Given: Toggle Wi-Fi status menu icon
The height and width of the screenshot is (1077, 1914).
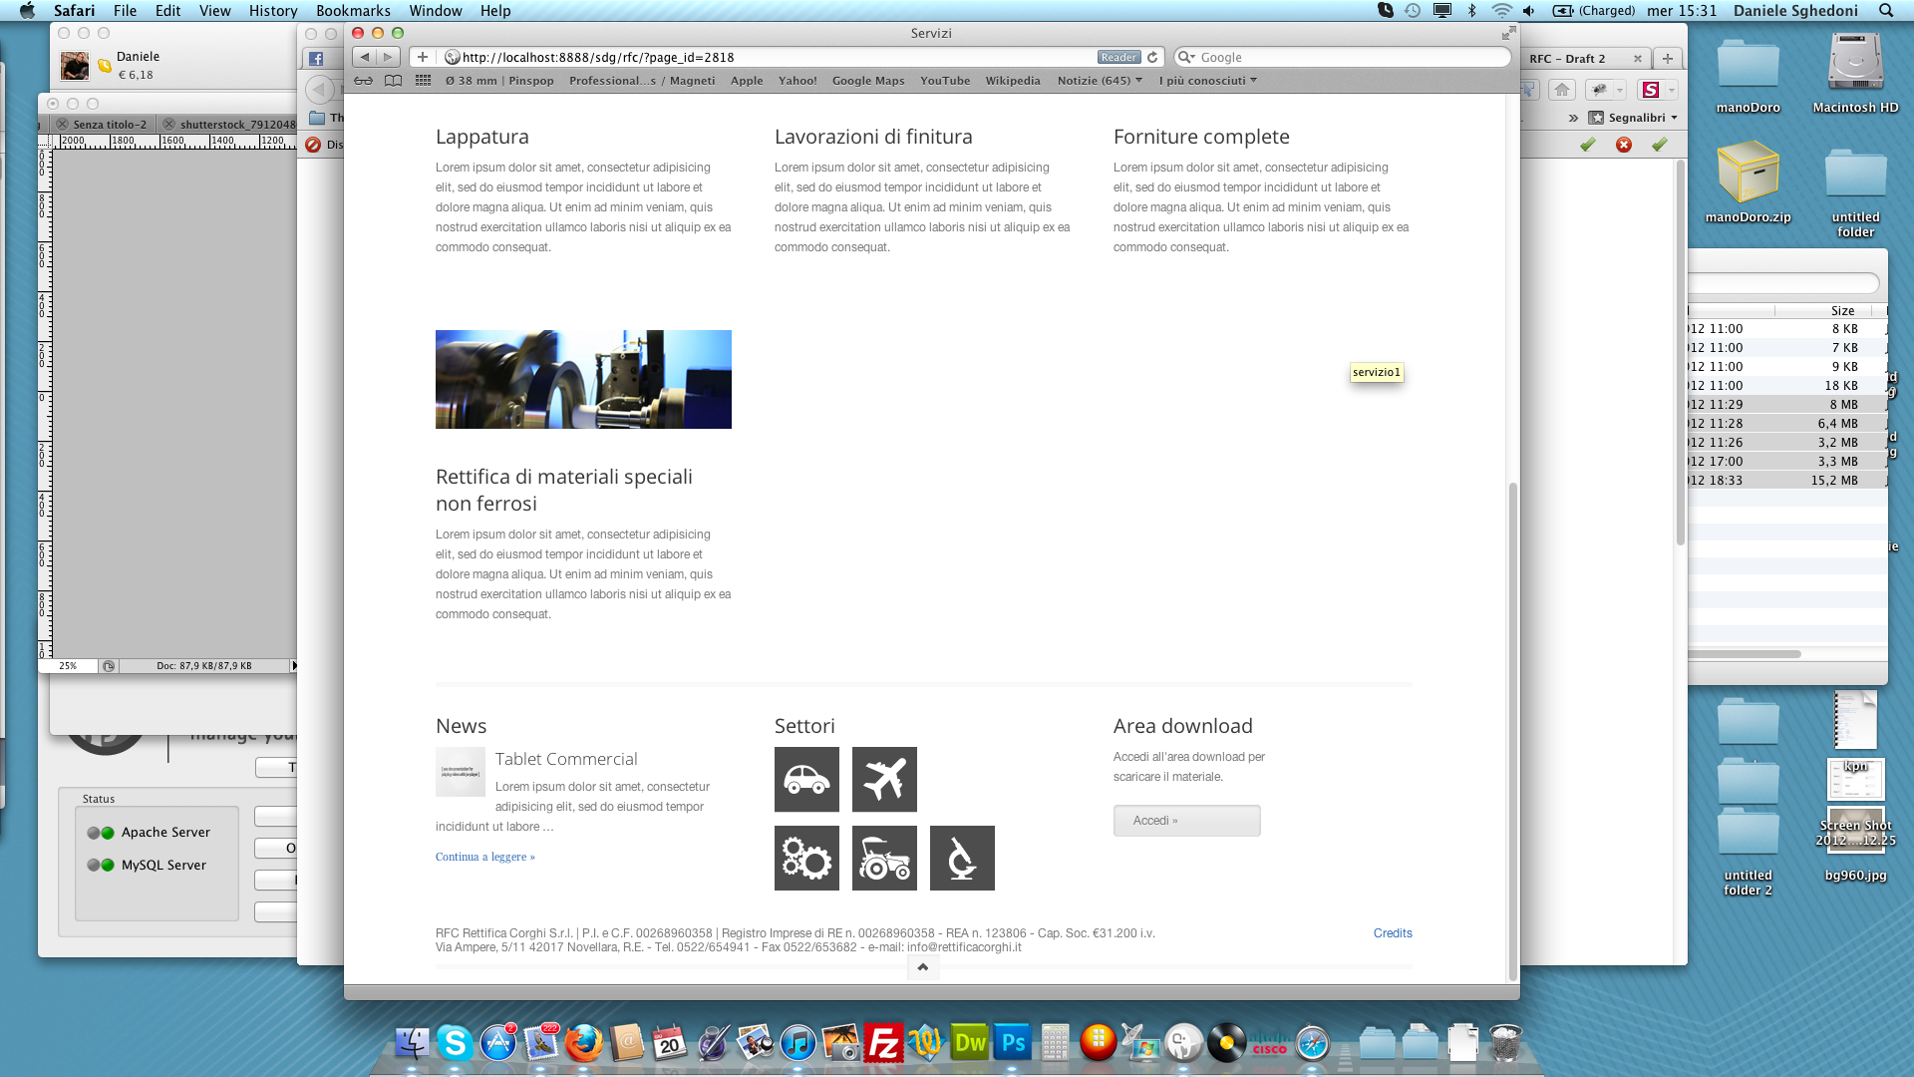Looking at the screenshot, I should coord(1501,10).
